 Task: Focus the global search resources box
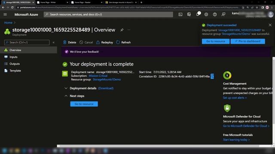(108, 15)
